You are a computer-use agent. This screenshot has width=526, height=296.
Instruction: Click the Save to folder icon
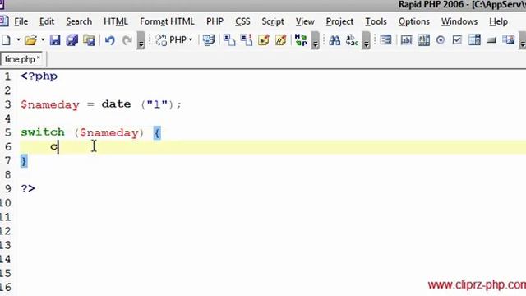[90, 40]
